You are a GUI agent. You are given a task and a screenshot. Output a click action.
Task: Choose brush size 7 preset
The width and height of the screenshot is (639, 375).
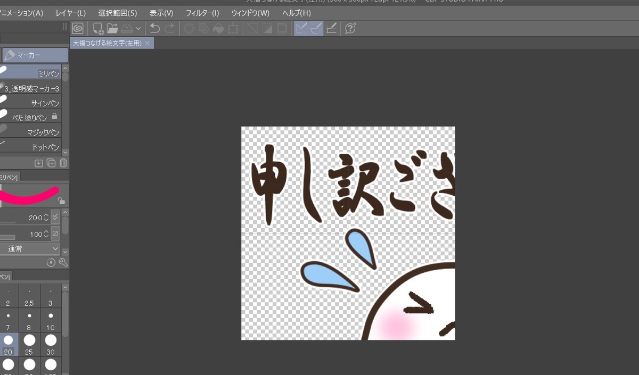tap(8, 321)
